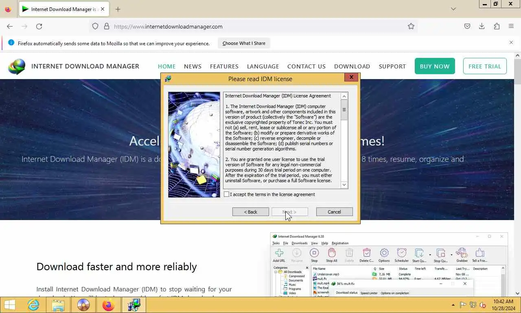Screen dimensions: 521x313
Task: Open LANGUAGE navigation link
Action: click(263, 66)
